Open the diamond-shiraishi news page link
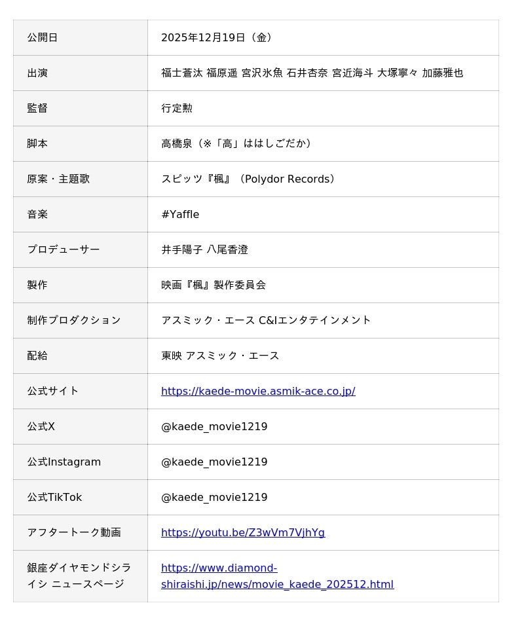The width and height of the screenshot is (524, 622). [277, 576]
